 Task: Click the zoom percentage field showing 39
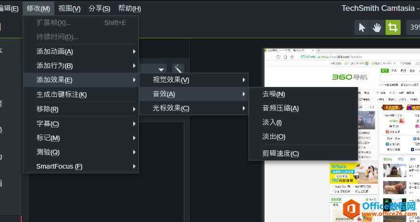413,27
